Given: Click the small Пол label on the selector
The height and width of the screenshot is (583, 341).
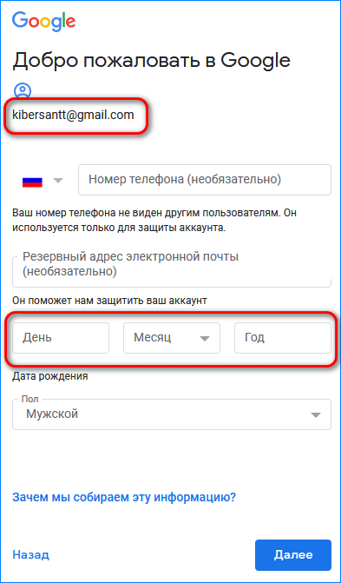Looking at the screenshot, I should [30, 399].
